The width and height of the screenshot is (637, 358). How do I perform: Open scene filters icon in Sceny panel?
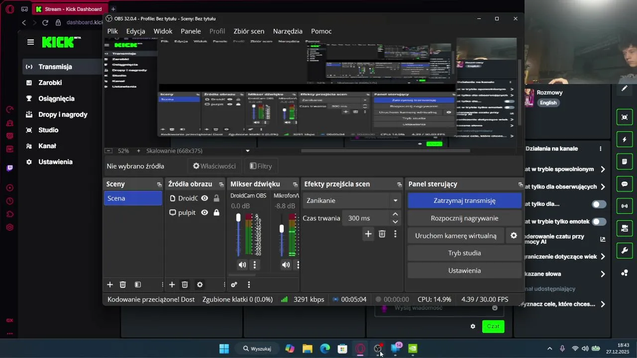pyautogui.click(x=138, y=285)
